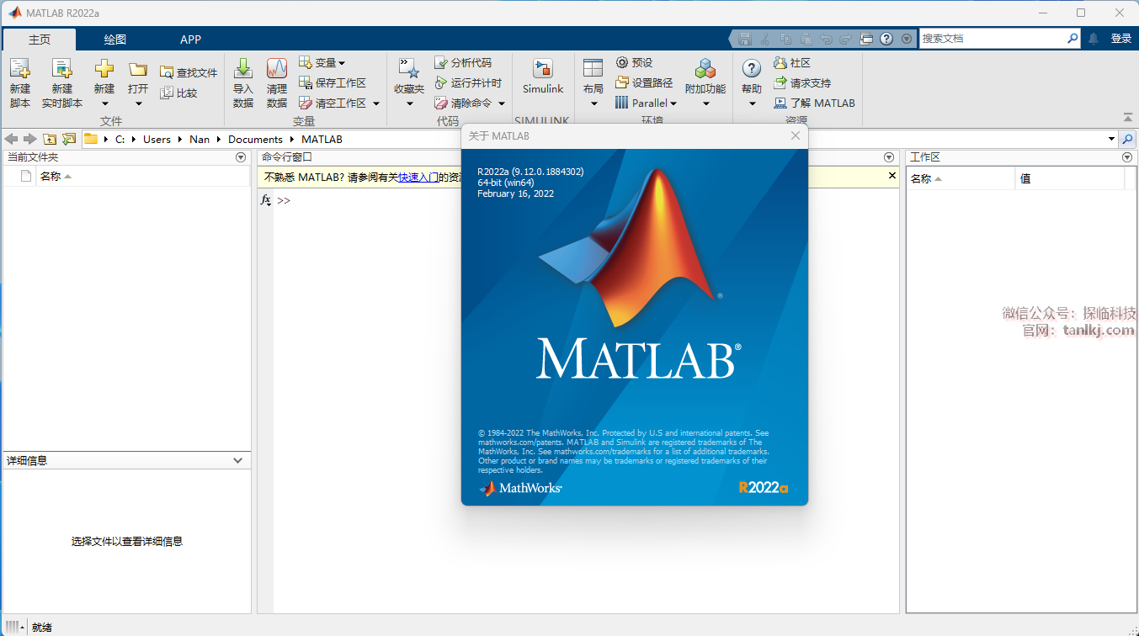This screenshot has width=1139, height=636.
Task: Launch the 比较 (Compare) tool
Action: 178,93
